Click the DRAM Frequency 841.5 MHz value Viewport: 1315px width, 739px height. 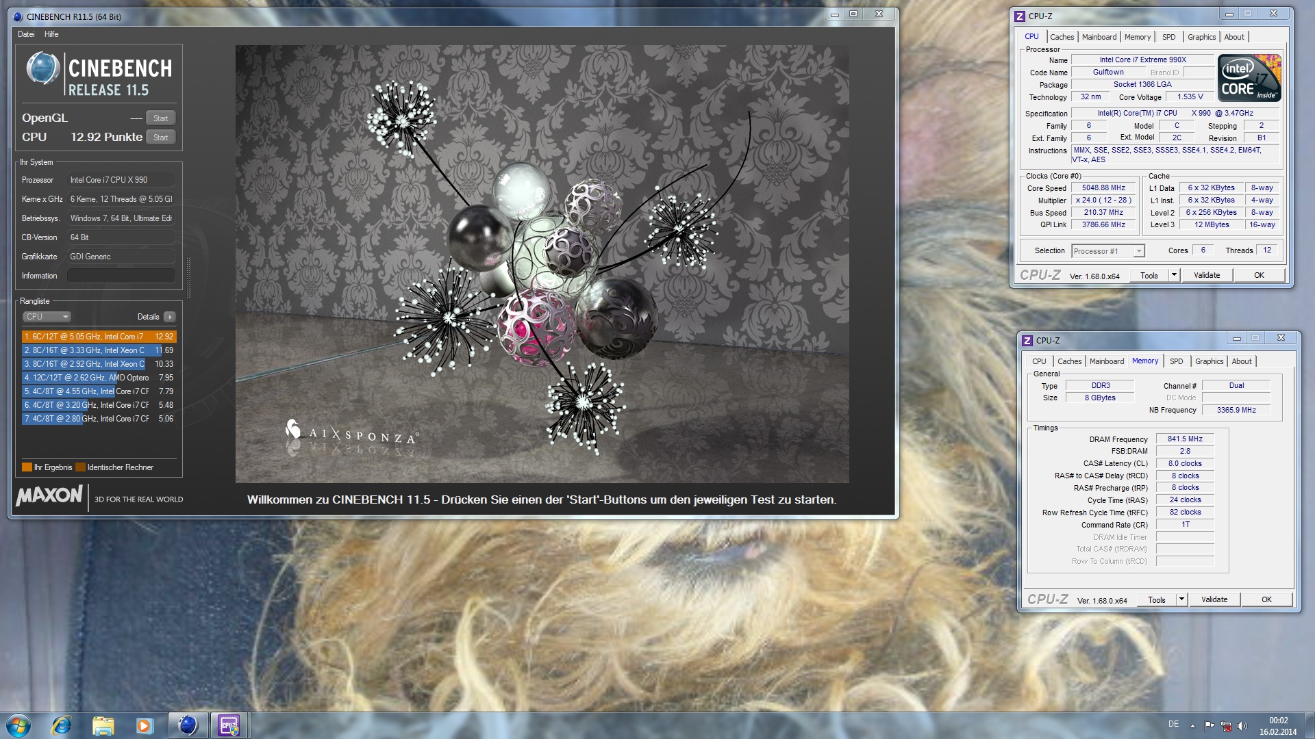1185,439
